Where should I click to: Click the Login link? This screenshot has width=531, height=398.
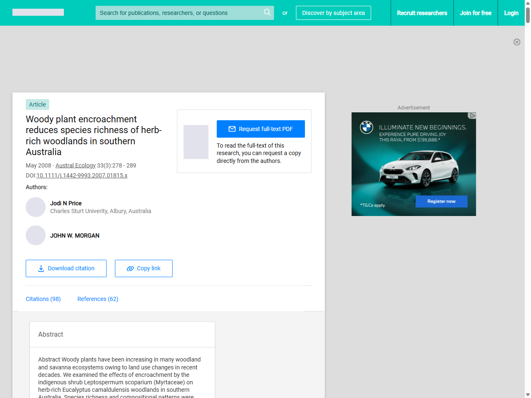point(511,13)
